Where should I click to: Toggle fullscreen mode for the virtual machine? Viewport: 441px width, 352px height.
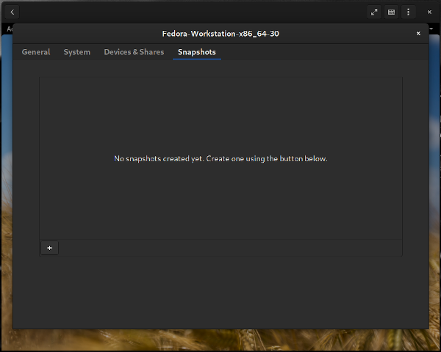pyautogui.click(x=374, y=12)
